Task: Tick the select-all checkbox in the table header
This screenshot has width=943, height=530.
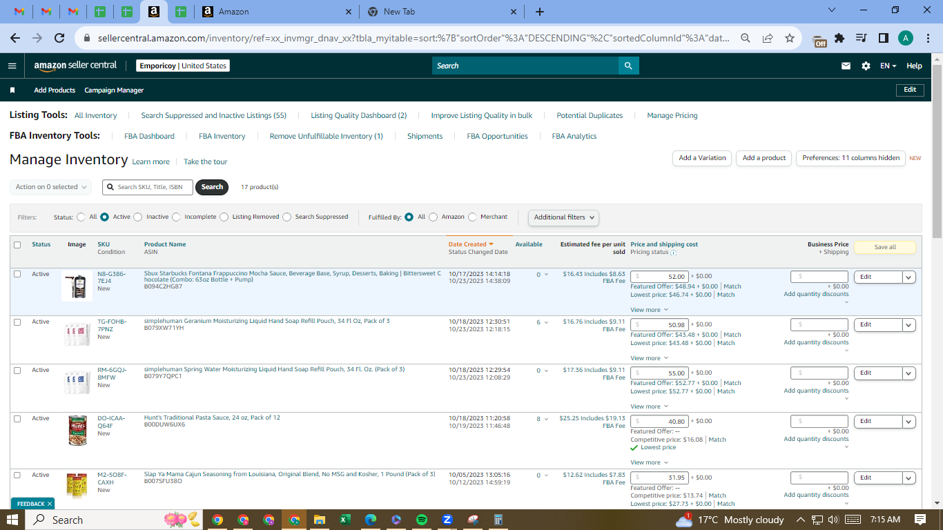Action: (17, 244)
